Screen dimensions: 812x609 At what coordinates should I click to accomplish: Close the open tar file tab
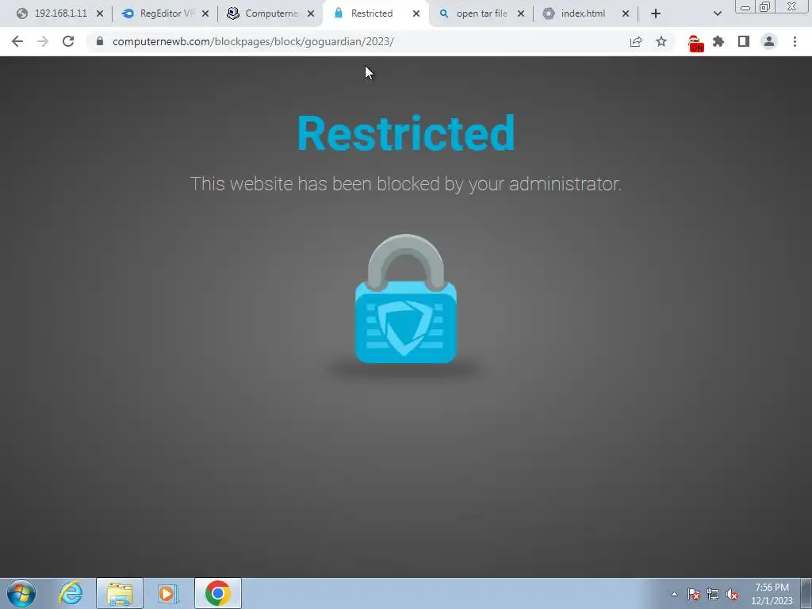[x=521, y=14]
